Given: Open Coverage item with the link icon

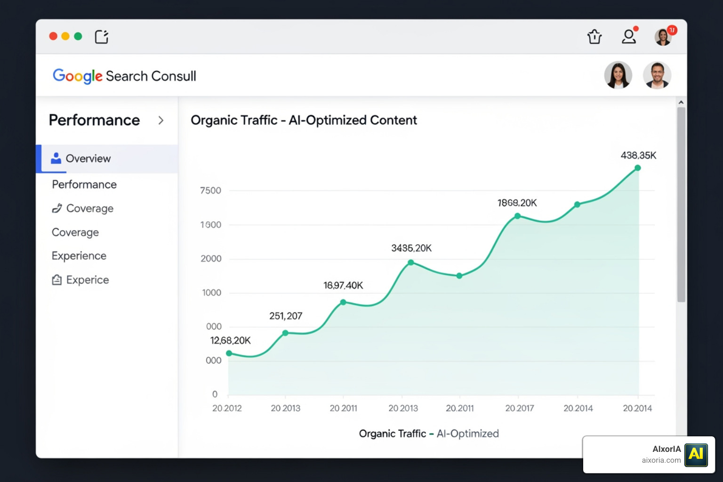Looking at the screenshot, I should 83,209.
